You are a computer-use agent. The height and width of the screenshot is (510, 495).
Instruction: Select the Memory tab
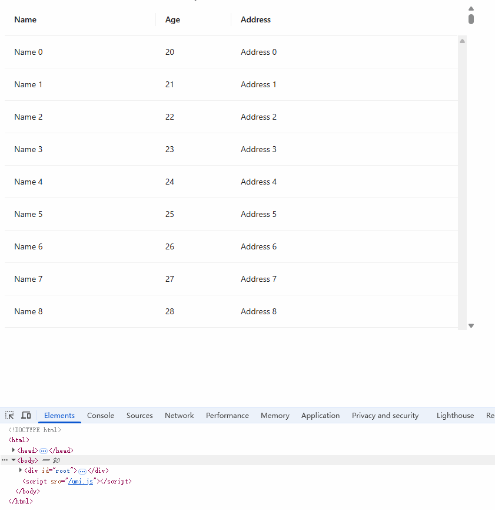(274, 415)
